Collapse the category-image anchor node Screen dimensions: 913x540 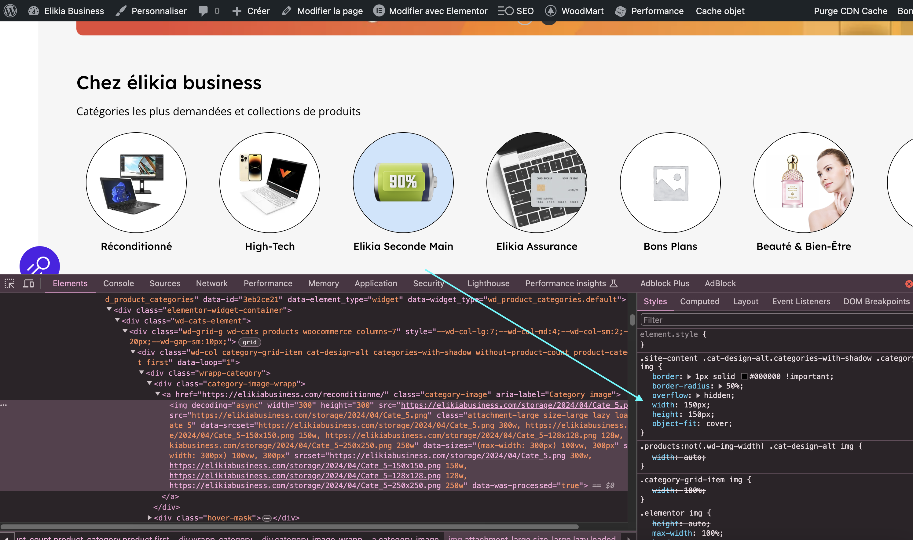(x=158, y=394)
